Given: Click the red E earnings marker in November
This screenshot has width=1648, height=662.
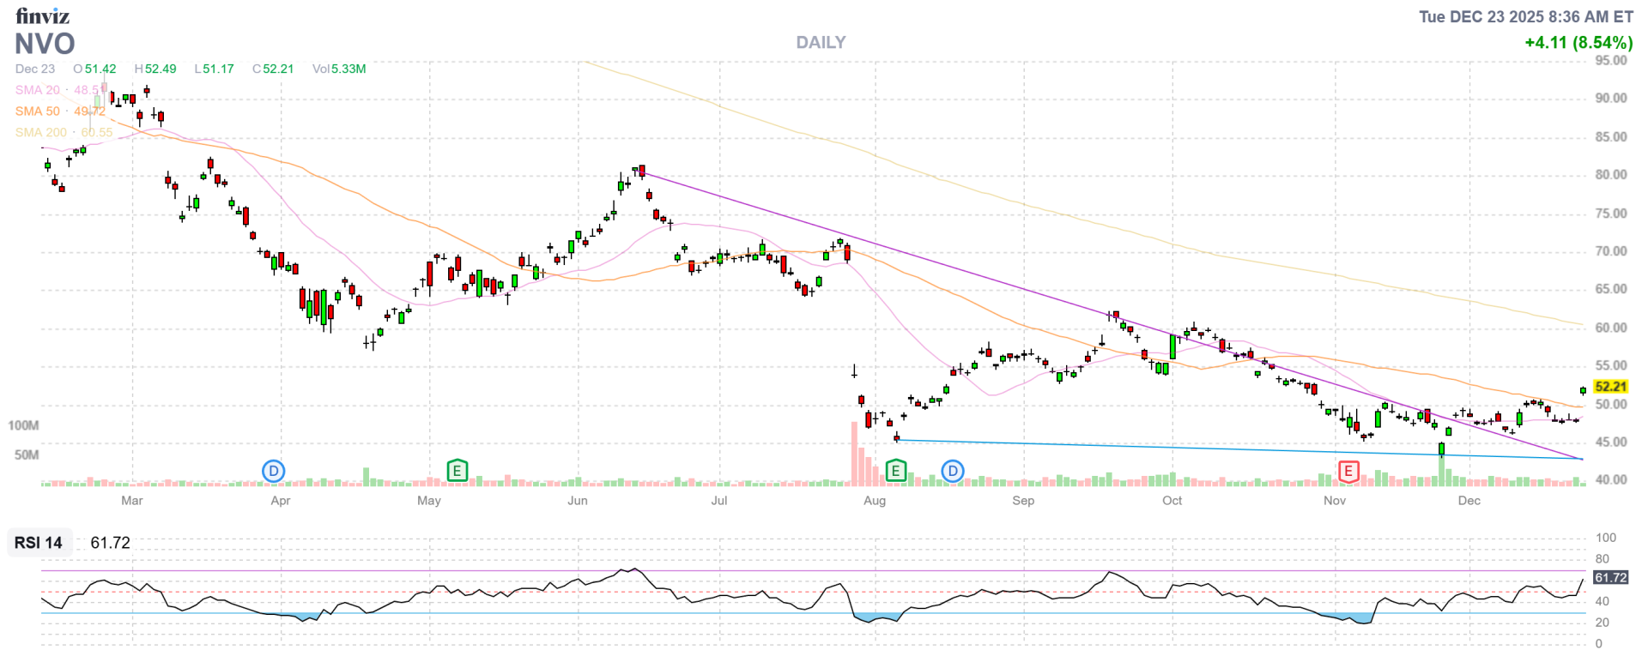Looking at the screenshot, I should [1348, 471].
